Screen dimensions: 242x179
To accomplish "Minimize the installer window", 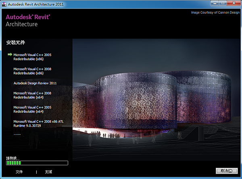I will point(215,3).
